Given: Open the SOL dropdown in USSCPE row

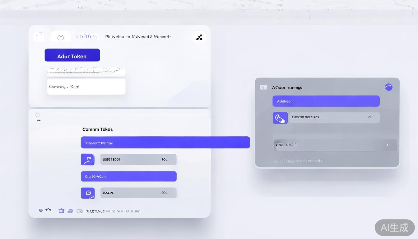Looking at the screenshot, I should (x=164, y=193).
